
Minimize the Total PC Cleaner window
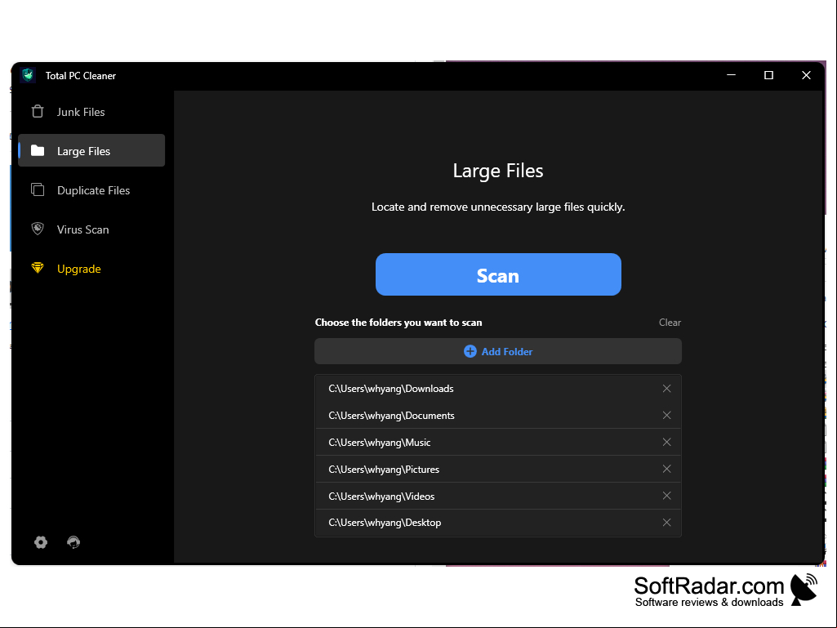click(732, 75)
